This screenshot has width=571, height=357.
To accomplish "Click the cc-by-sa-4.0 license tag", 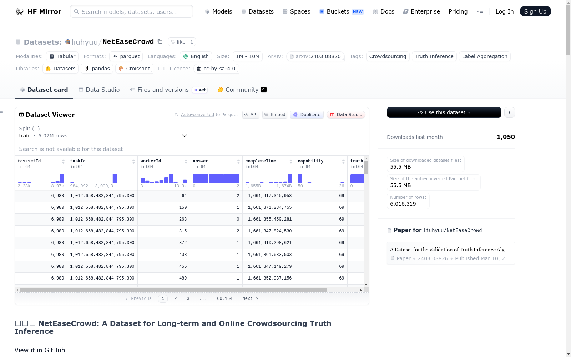I will 216,69.
